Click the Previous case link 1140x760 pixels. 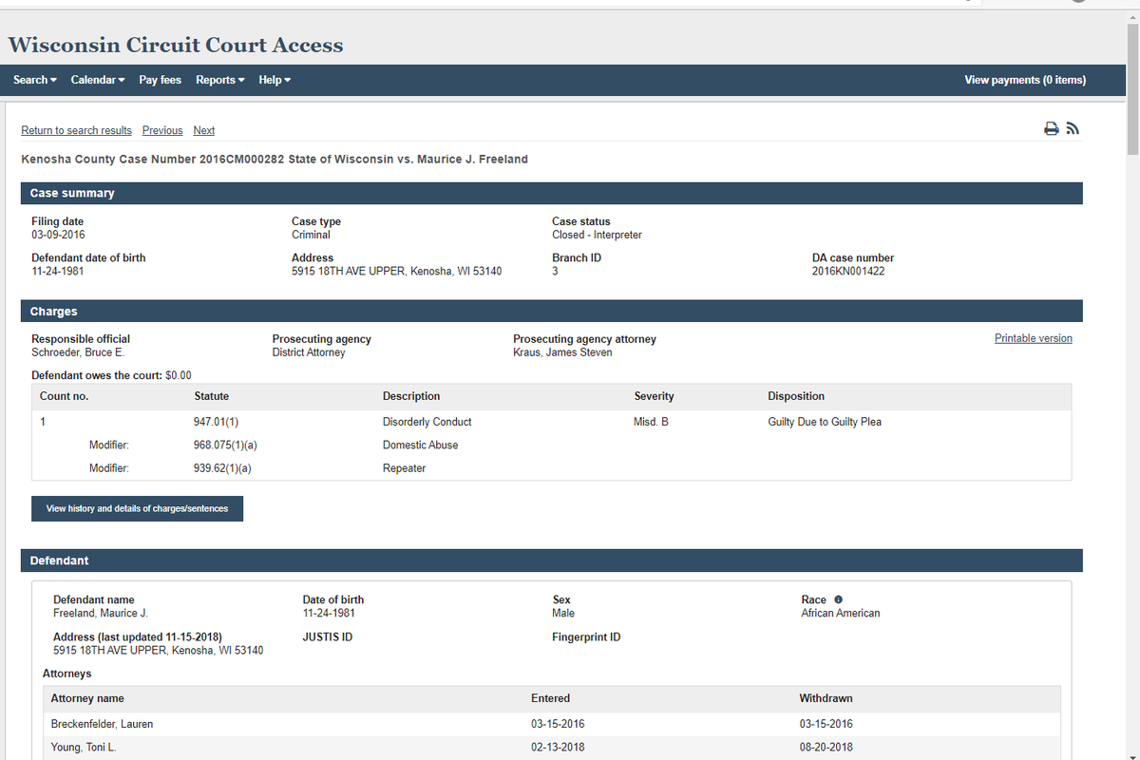coord(162,130)
